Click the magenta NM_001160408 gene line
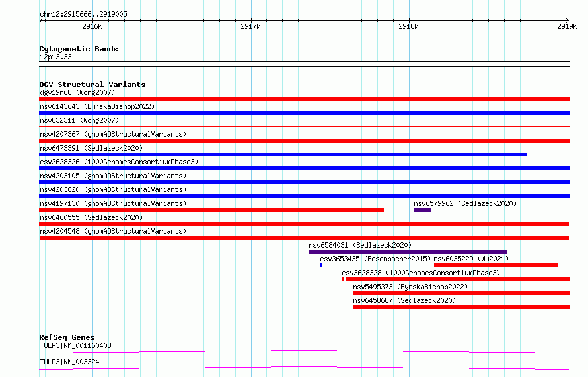The height and width of the screenshot is (377, 588). coord(304,351)
